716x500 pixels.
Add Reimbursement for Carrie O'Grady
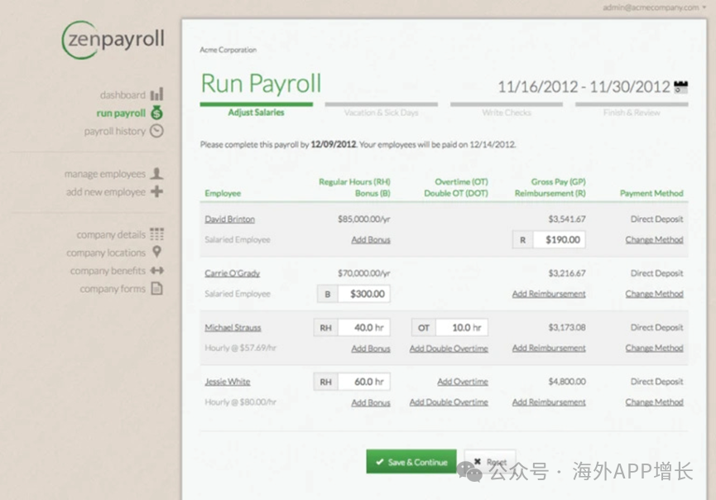click(549, 294)
